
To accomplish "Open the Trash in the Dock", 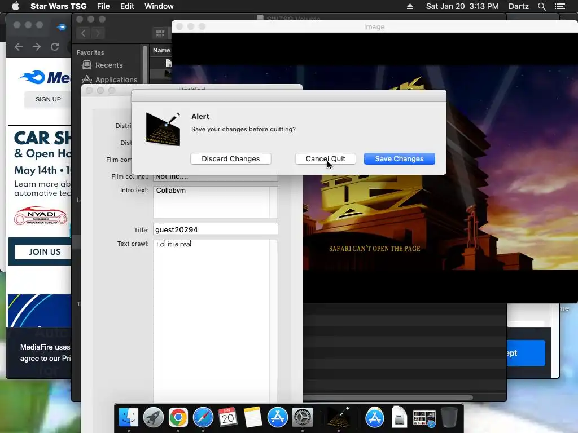I will [x=449, y=418].
